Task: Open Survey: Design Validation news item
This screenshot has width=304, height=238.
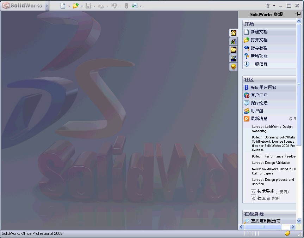Action: (x=271, y=163)
